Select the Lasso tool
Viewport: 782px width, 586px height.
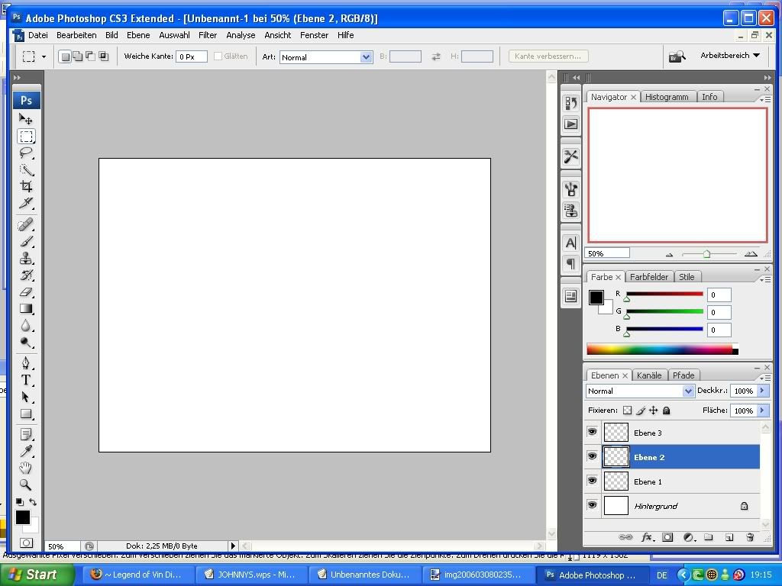[x=26, y=153]
